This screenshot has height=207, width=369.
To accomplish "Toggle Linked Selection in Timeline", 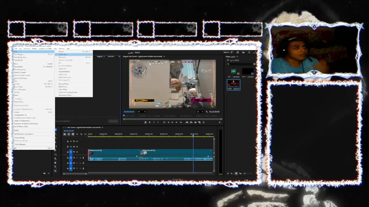I will pyautogui.click(x=73, y=134).
